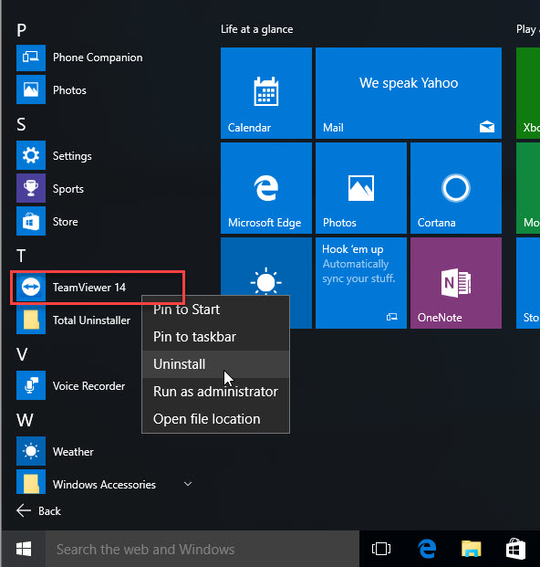Click the 'Settings' label in the list
Image resolution: width=540 pixels, height=567 pixels.
[72, 156]
